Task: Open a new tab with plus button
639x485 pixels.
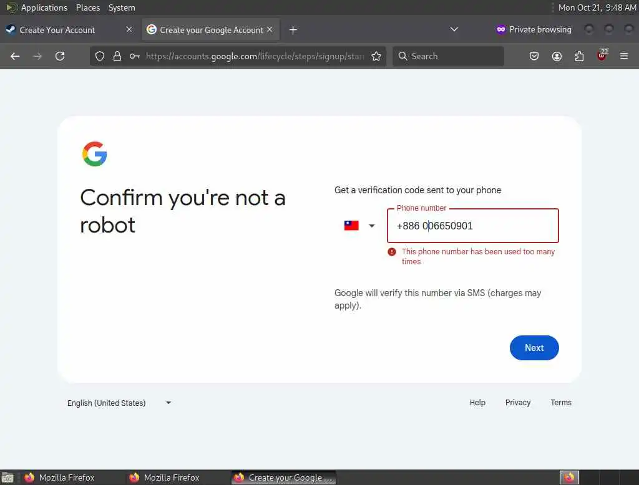Action: point(293,30)
